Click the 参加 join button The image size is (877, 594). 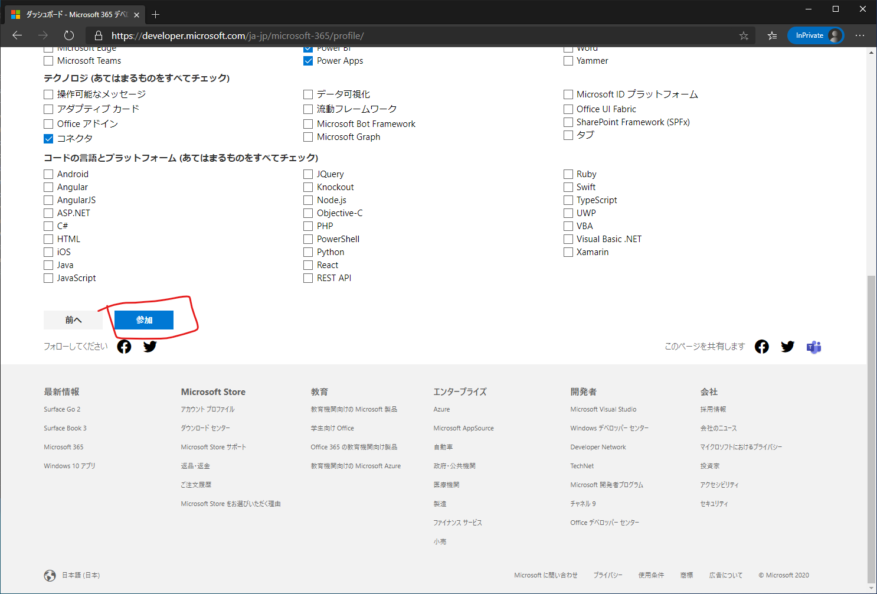coord(144,320)
